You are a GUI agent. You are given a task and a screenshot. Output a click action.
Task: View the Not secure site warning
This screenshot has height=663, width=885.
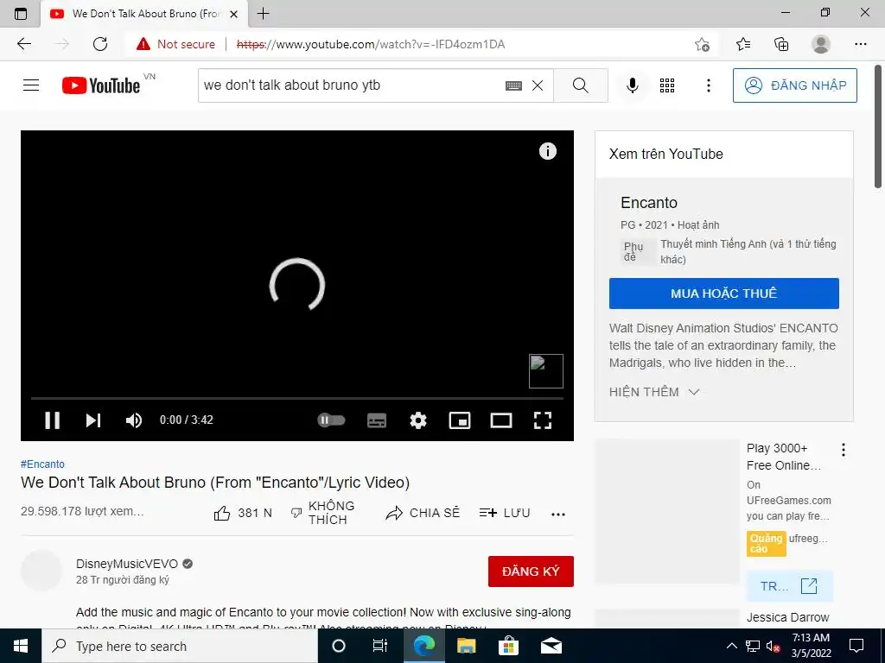point(175,44)
